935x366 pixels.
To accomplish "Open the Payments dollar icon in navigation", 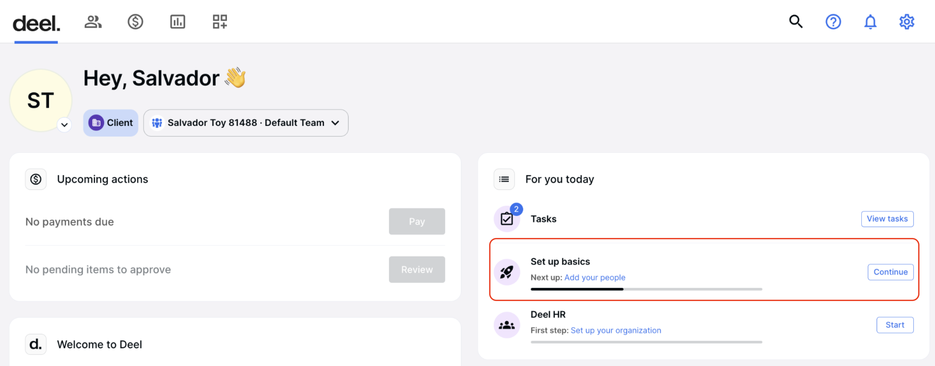I will pos(135,22).
